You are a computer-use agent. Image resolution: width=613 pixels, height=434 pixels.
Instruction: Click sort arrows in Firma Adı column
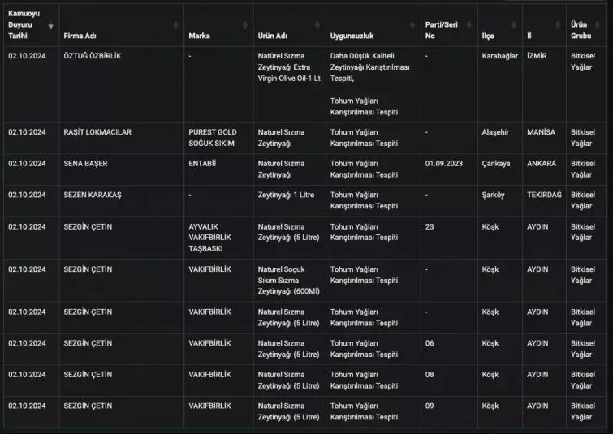tap(176, 25)
